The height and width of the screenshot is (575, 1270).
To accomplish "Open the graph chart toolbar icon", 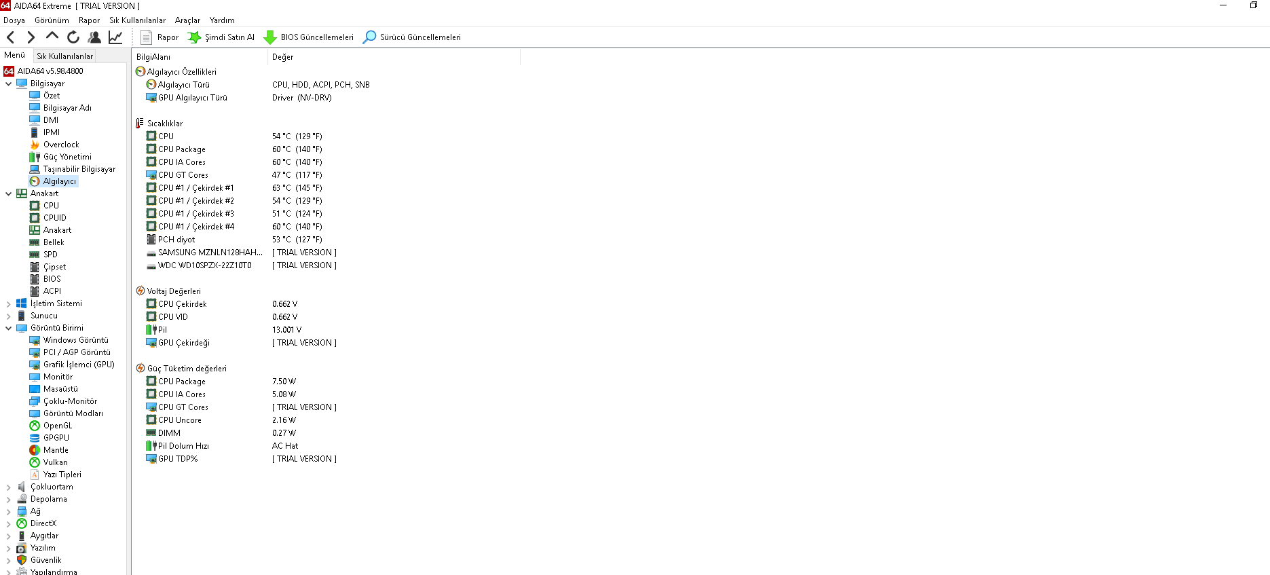I will tap(116, 37).
